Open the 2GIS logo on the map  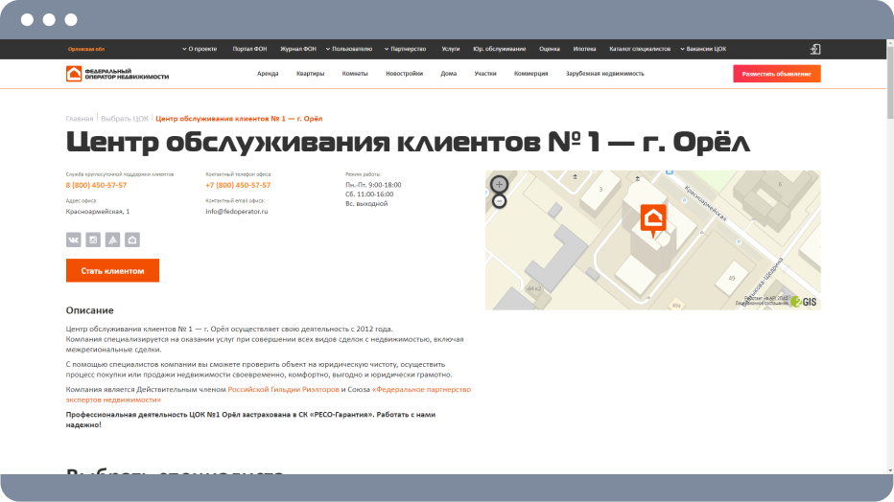click(x=803, y=302)
